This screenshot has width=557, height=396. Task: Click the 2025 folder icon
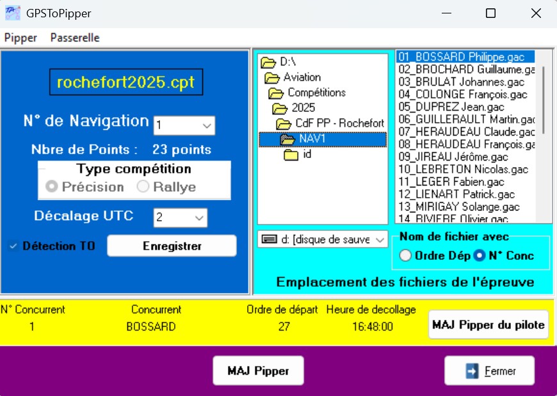click(x=281, y=108)
